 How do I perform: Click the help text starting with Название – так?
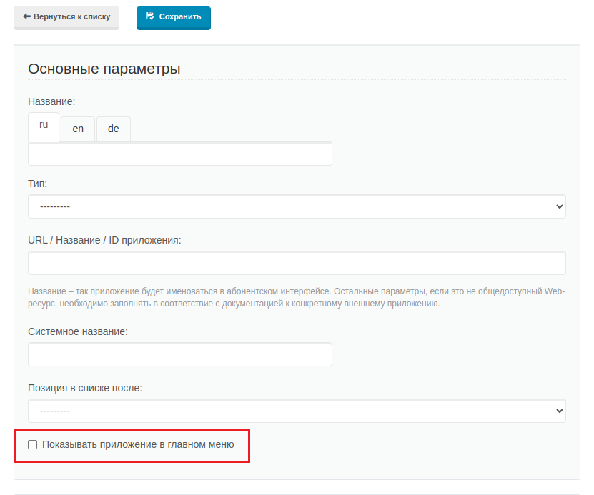click(296, 297)
